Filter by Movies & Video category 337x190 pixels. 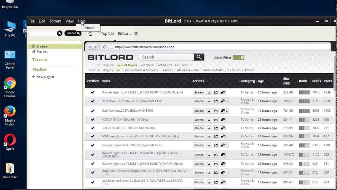(x=188, y=70)
